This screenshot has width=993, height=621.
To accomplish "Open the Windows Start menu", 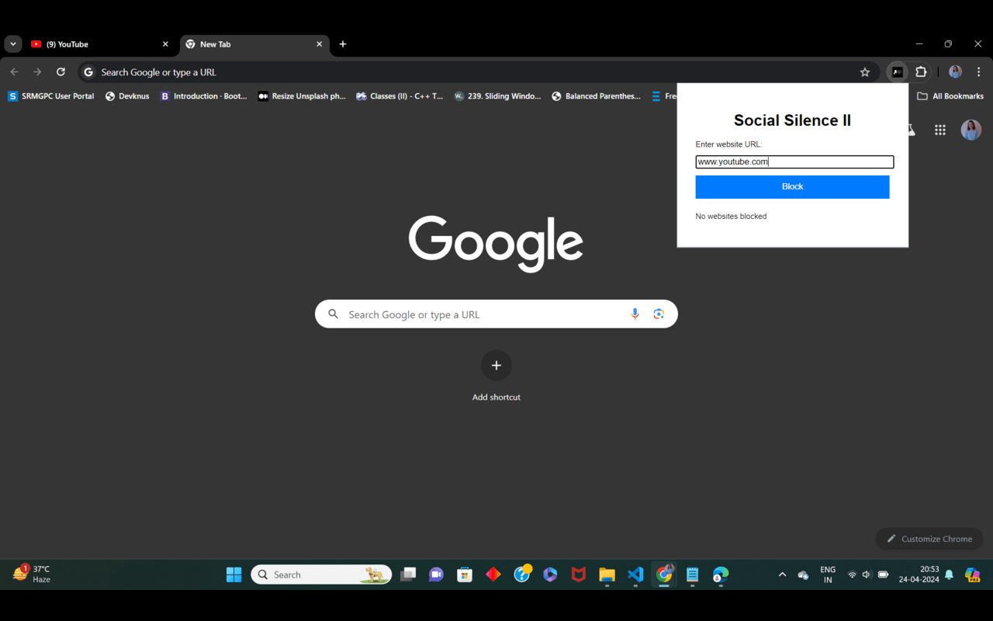I will pos(234,574).
